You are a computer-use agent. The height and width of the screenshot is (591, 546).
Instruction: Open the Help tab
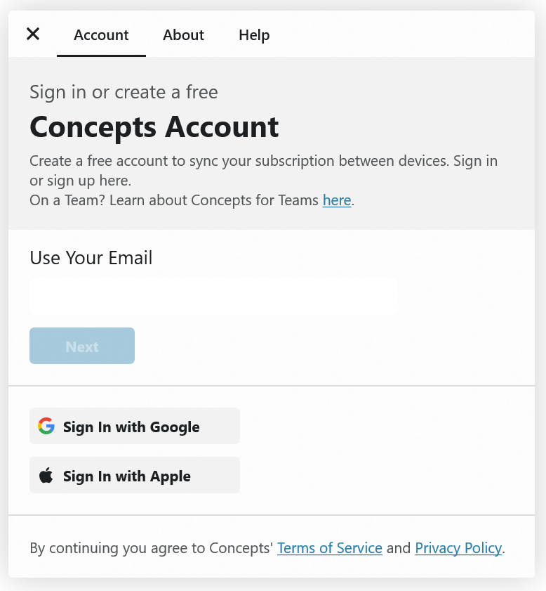coord(254,35)
